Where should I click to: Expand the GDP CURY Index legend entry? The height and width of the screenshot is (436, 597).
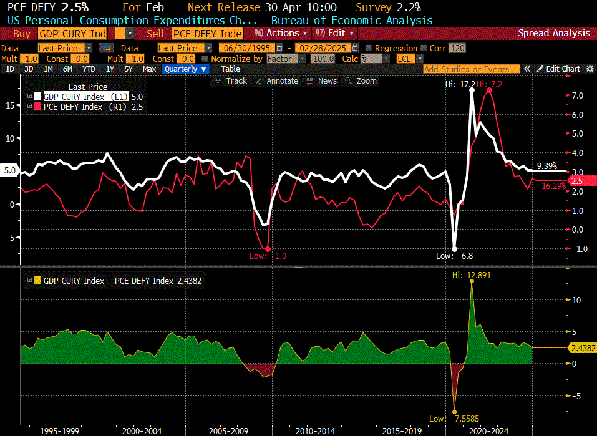pos(29,96)
